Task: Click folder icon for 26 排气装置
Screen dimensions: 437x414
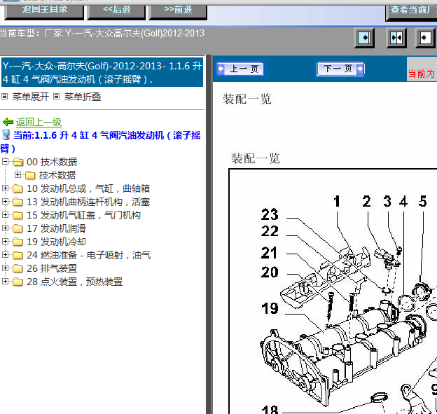Action: (x=18, y=268)
